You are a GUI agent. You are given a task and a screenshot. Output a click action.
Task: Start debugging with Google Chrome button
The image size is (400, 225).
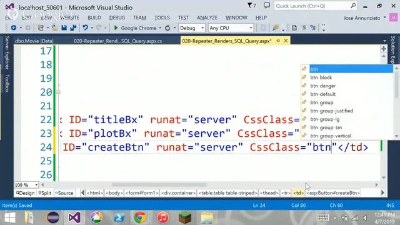(135, 27)
